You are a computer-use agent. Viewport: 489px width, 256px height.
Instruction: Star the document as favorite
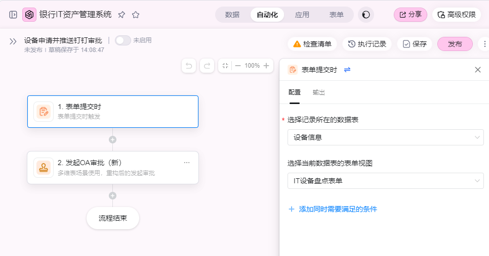(x=136, y=15)
